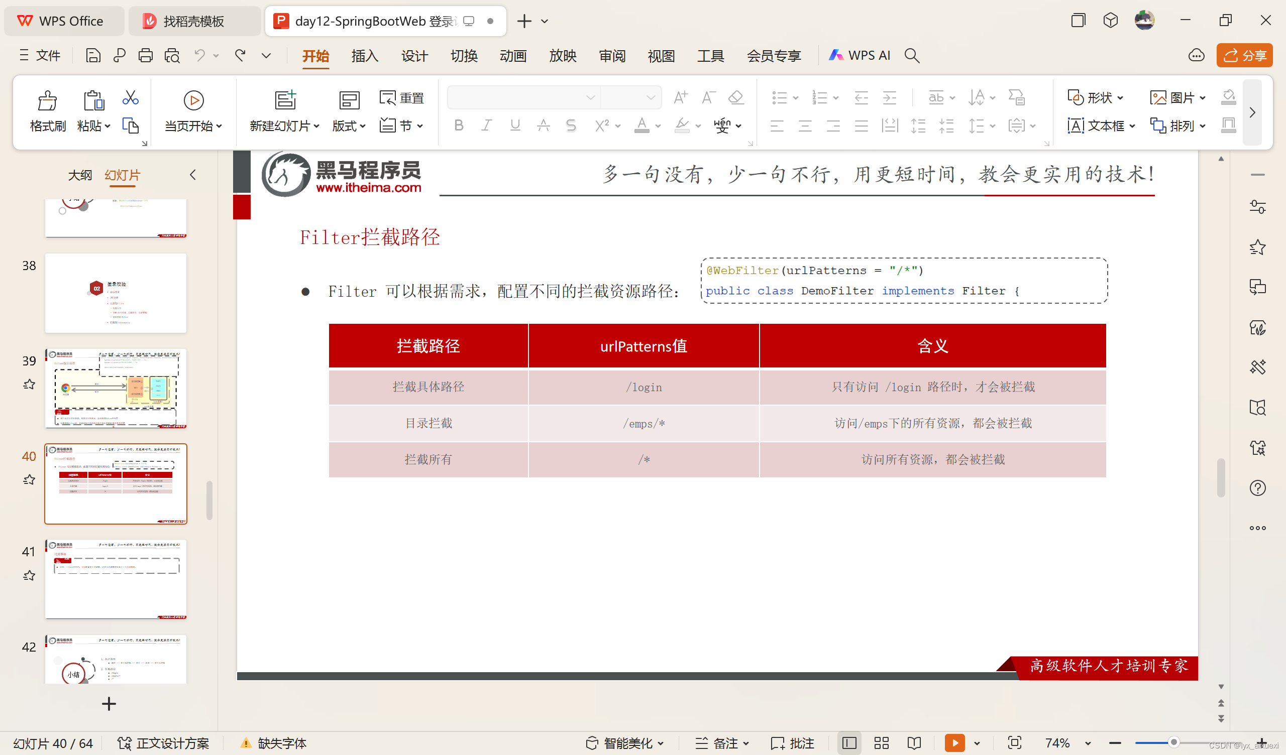Select slide 41 thumbnail
This screenshot has width=1286, height=755.
pyautogui.click(x=116, y=579)
